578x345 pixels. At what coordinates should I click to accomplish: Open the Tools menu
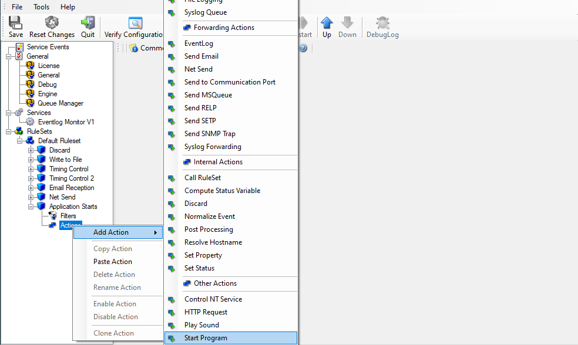point(42,7)
